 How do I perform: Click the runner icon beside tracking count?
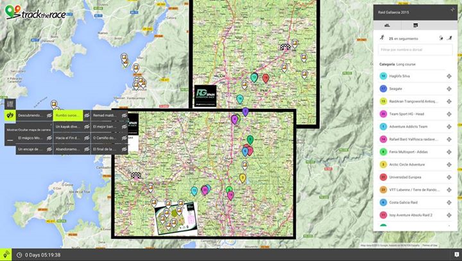point(382,38)
